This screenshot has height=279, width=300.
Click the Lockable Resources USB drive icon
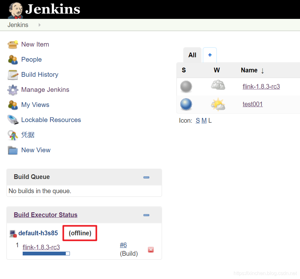[13, 120]
